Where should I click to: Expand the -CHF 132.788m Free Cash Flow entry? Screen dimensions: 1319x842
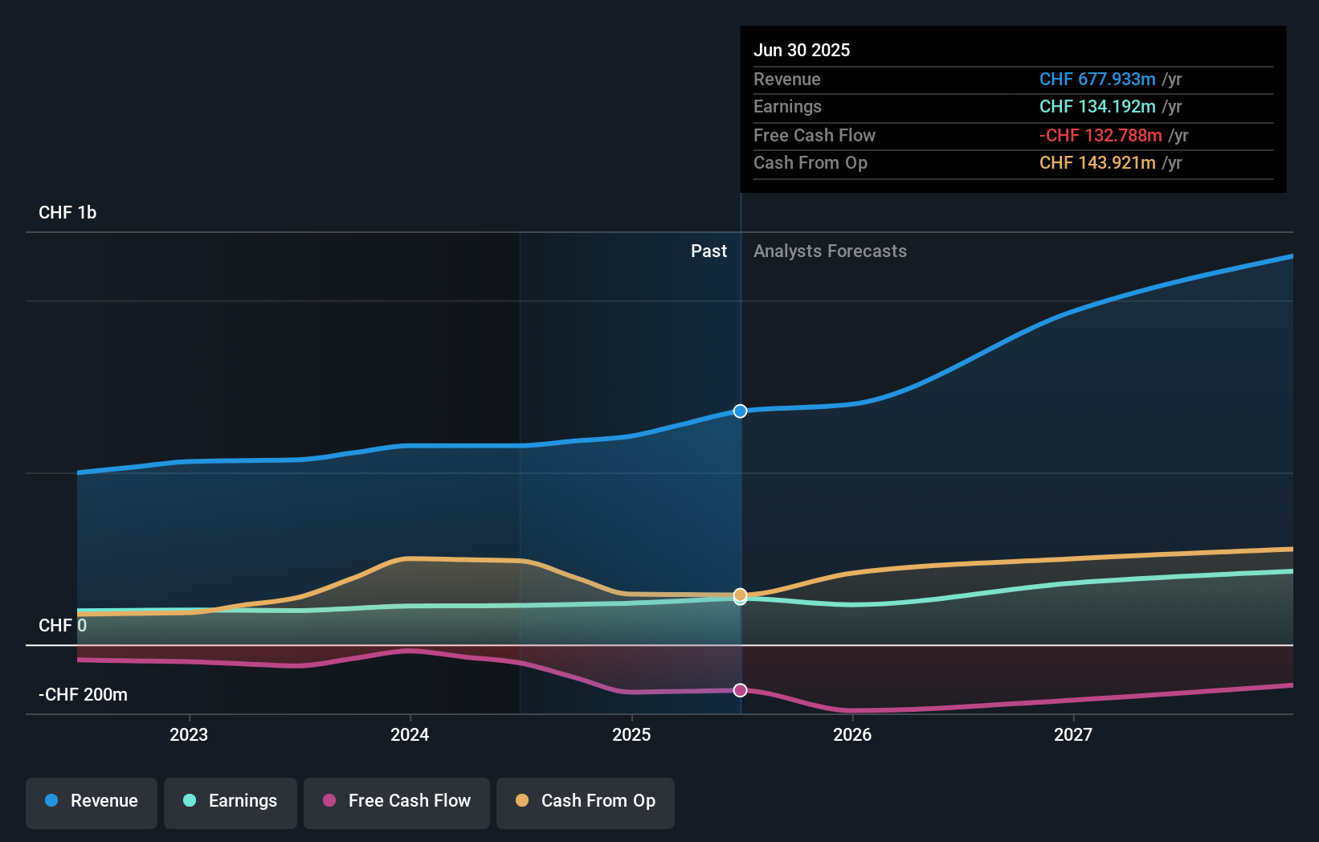tap(1100, 135)
